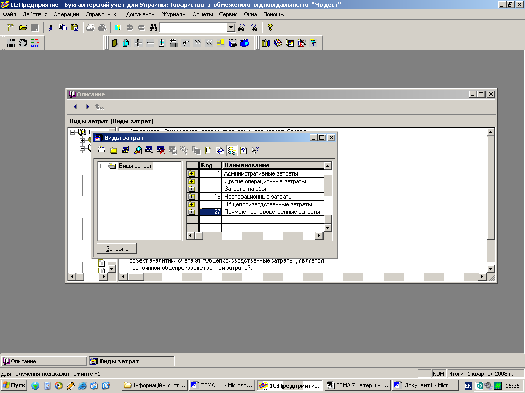This screenshot has height=393, width=525.
Task: Toggle hierarchical list view button in Виды затрат
Action: pyautogui.click(x=232, y=150)
